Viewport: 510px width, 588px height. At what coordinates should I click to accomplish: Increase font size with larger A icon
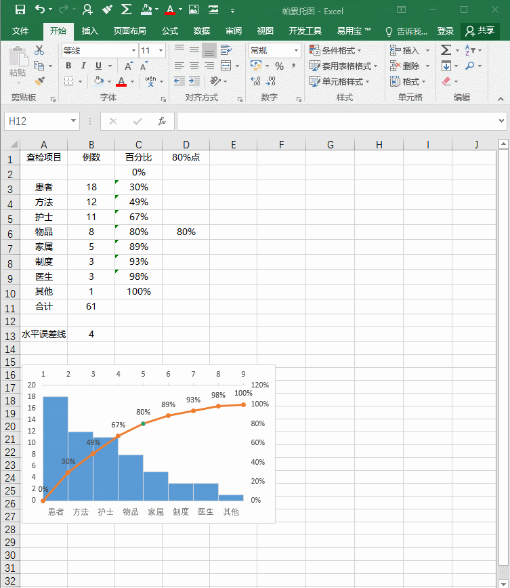[x=128, y=66]
